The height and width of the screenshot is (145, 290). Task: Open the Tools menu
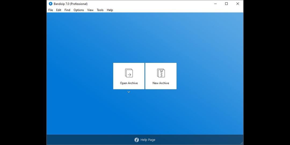tap(100, 10)
